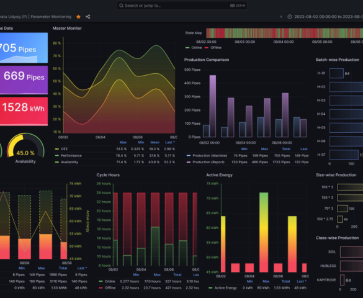363x298 pixels.
Task: Sort Master Monitor legend by Mean column
Action: click(155, 142)
